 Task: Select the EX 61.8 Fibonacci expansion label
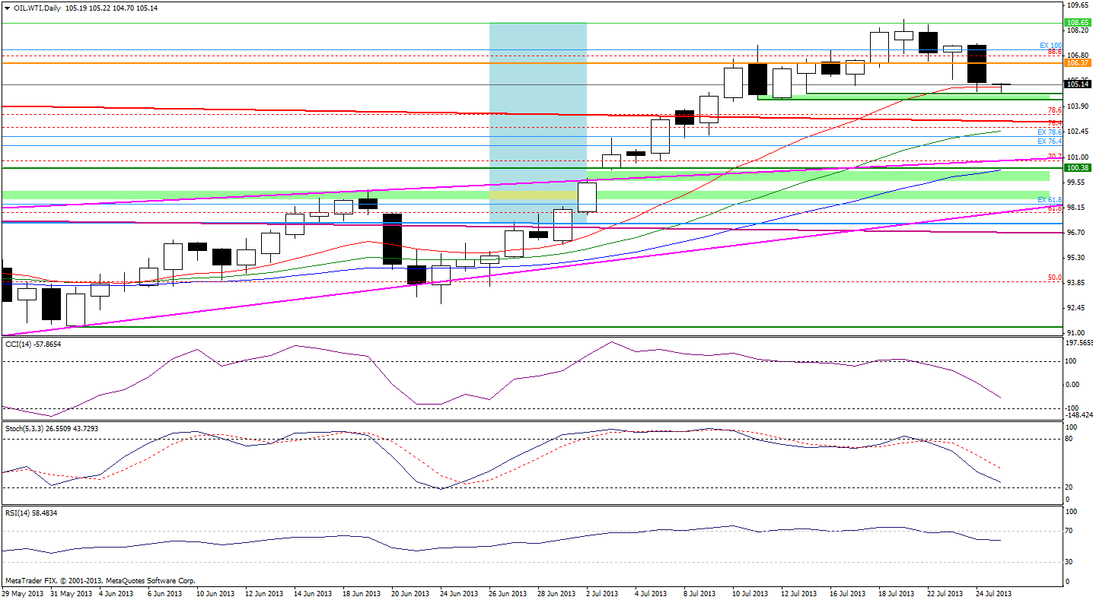1050,200
